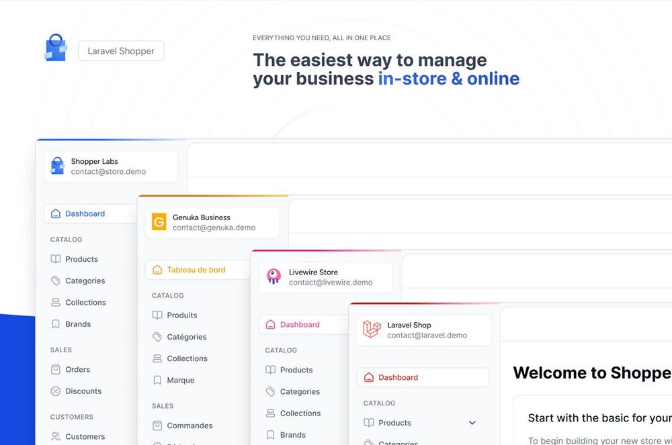Viewport: 672px width, 445px height.
Task: Click the Products book icon in Livewire Store sidebar
Action: pyautogui.click(x=270, y=370)
